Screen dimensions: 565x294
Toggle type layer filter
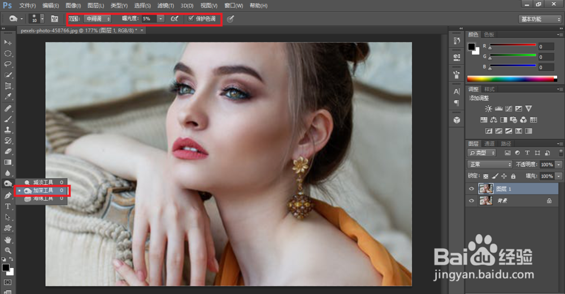click(x=527, y=153)
